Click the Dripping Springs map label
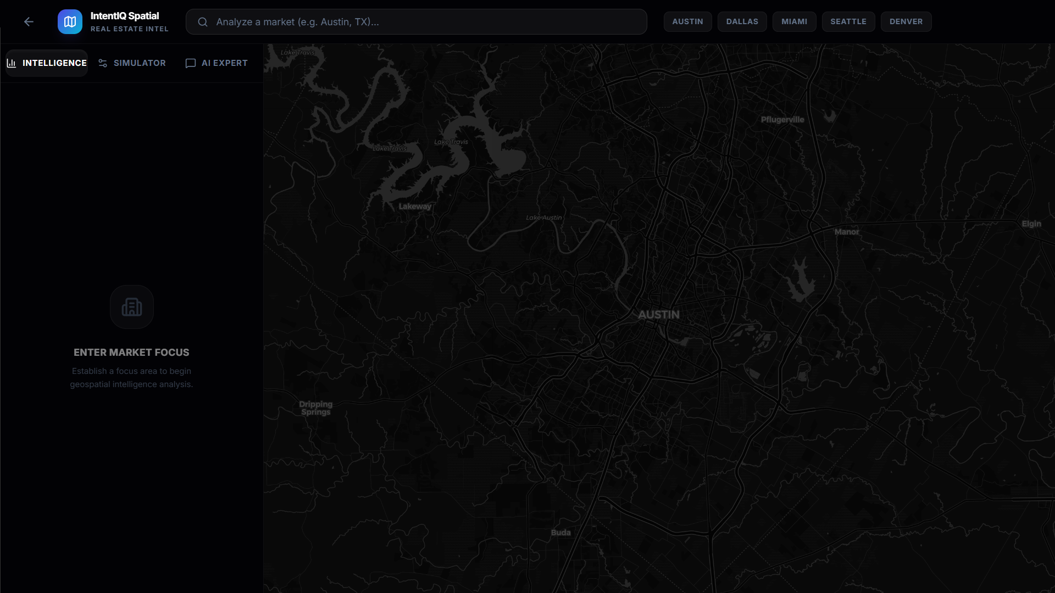The width and height of the screenshot is (1055, 593). 315,408
